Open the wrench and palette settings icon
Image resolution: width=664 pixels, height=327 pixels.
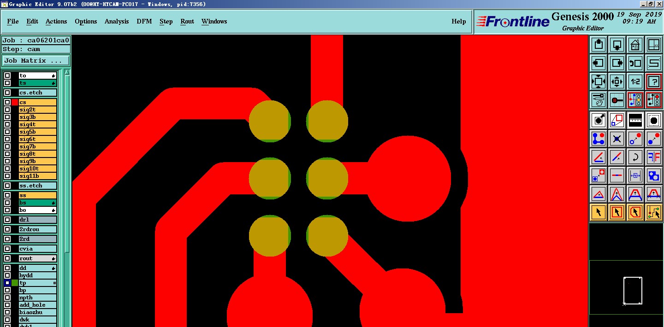(x=599, y=100)
